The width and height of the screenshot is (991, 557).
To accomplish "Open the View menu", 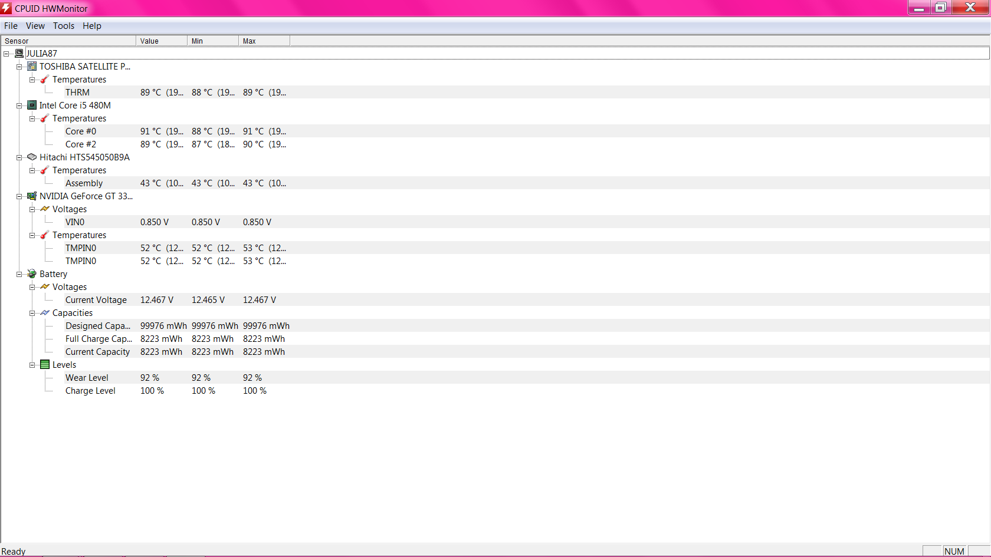I will 35,26.
